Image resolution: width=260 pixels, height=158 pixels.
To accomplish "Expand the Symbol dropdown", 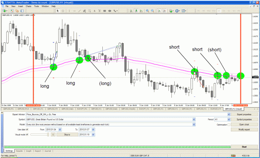I will click(194, 119).
